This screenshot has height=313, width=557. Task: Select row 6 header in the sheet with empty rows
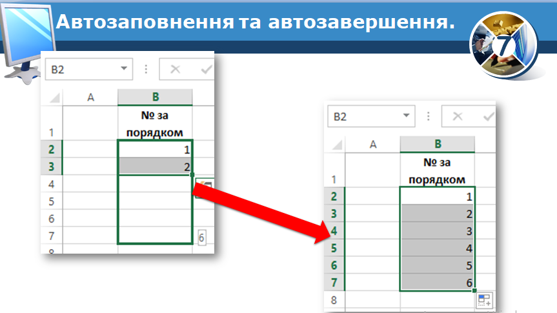pyautogui.click(x=52, y=219)
